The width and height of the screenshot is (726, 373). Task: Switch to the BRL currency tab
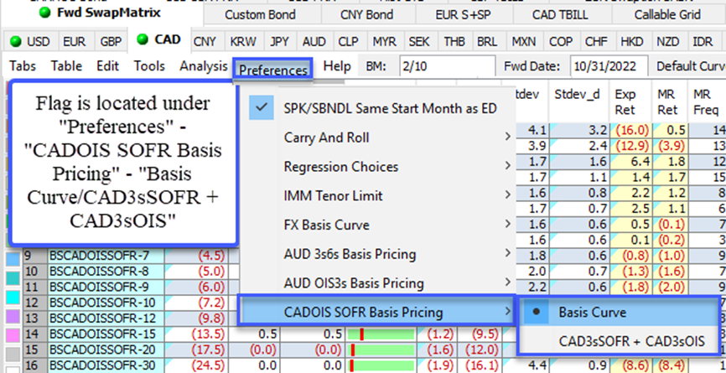pos(487,42)
